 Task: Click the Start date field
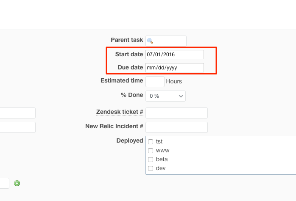175,55
